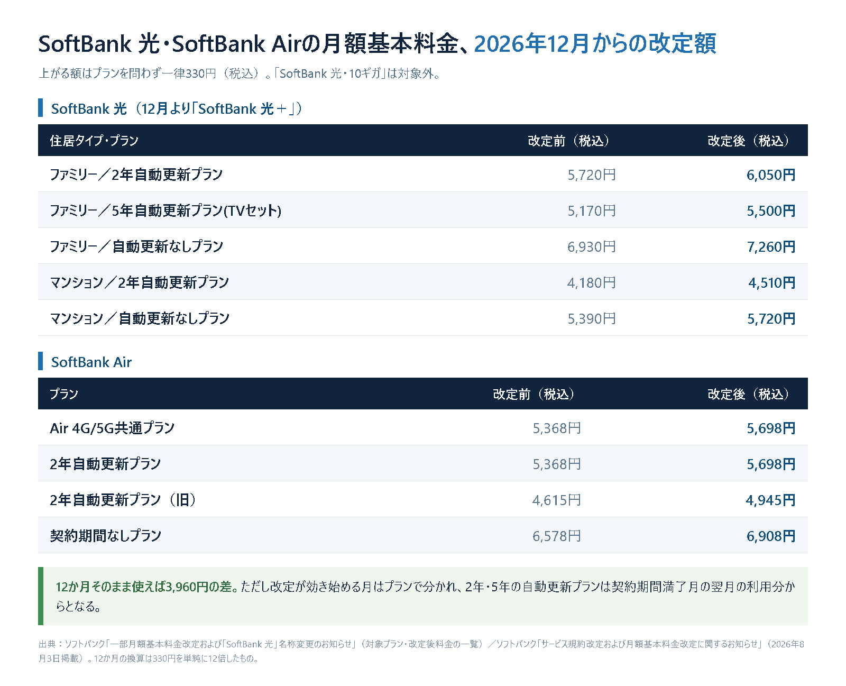This screenshot has width=846, height=686.
Task: Click the subtitle mentioning 一律330円（税込）
Action: point(240,74)
